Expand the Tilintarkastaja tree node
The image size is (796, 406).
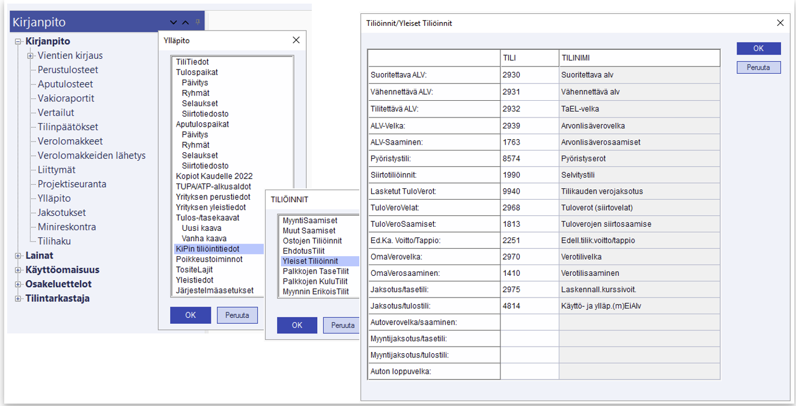click(18, 299)
